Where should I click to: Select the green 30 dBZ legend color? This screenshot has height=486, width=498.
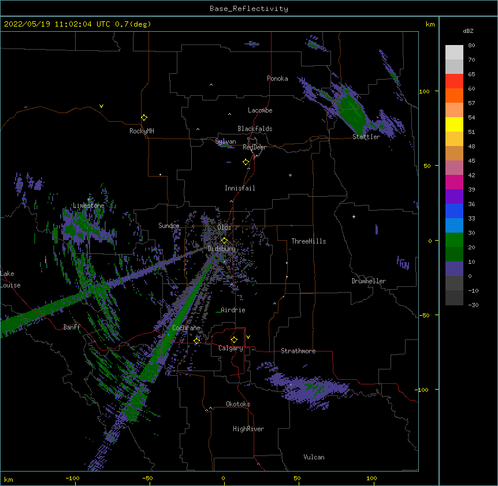click(454, 240)
